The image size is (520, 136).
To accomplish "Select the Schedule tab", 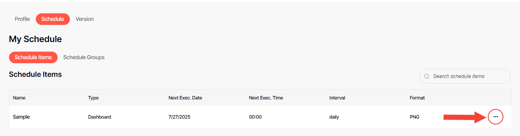I will (53, 19).
